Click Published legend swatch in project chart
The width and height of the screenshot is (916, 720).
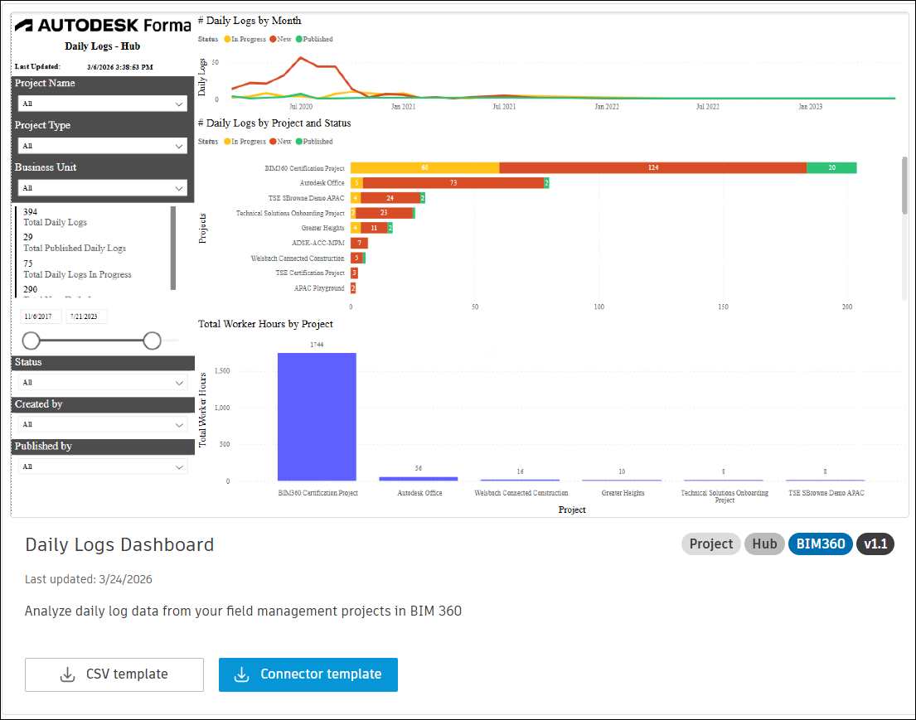pyautogui.click(x=299, y=142)
